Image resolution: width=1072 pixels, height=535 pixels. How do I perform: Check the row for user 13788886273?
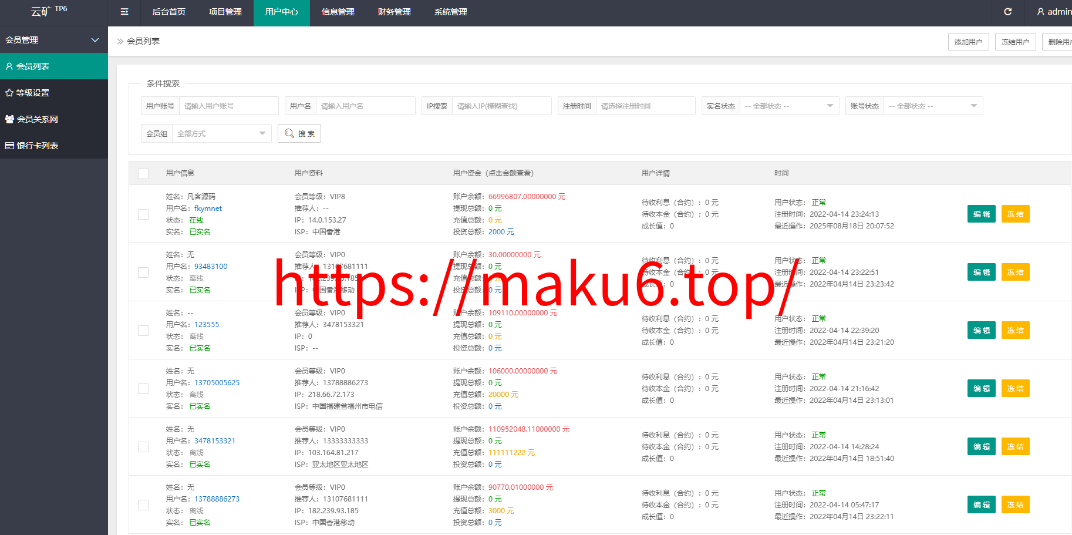[x=143, y=504]
